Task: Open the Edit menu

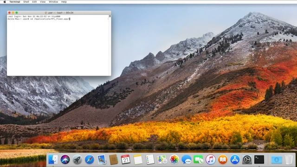Action: (34, 2)
